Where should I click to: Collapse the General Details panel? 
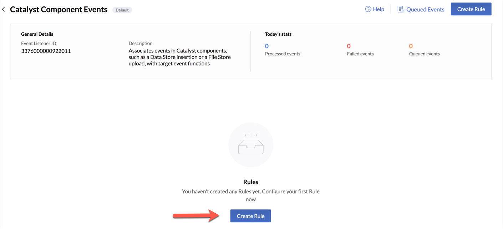click(37, 34)
